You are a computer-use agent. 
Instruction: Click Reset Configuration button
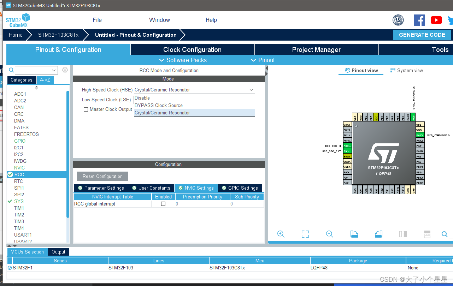102,176
